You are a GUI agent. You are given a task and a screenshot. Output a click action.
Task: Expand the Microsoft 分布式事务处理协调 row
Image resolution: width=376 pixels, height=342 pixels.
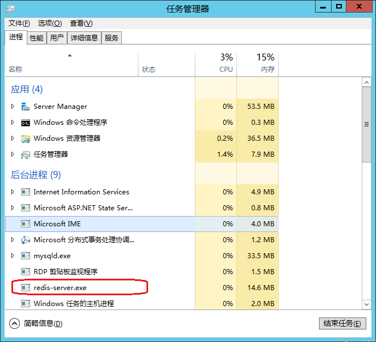tap(13, 240)
